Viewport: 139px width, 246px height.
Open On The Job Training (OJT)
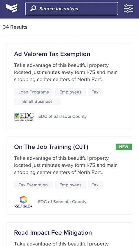coord(51,147)
